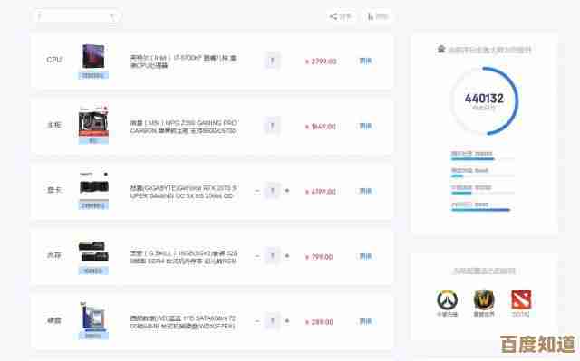580x361 pixels.
Task: Click the blue tag under the memory image
Action: (x=93, y=271)
